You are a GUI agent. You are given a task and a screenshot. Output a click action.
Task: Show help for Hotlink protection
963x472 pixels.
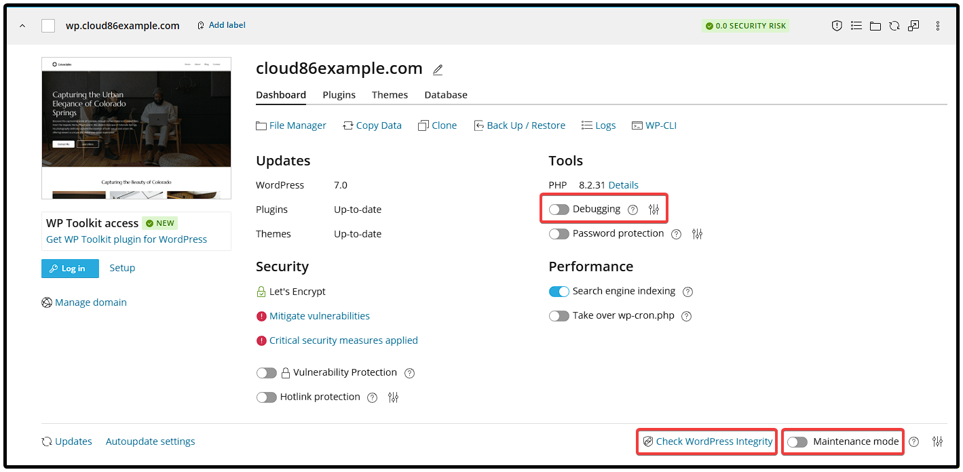pos(372,397)
